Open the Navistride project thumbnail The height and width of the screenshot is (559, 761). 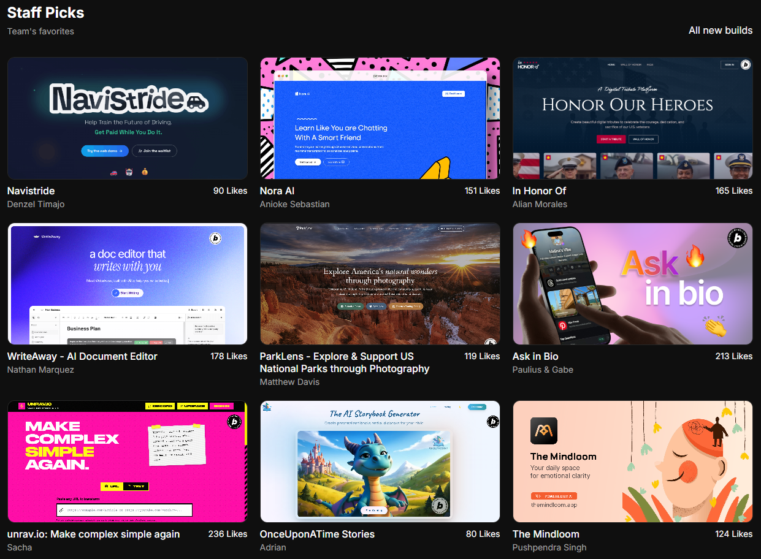(x=127, y=118)
